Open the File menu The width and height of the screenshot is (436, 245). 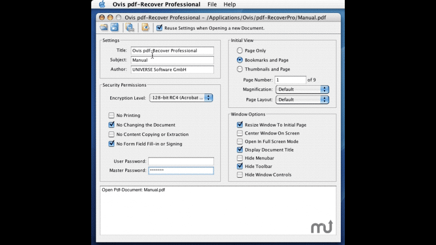(212, 4)
